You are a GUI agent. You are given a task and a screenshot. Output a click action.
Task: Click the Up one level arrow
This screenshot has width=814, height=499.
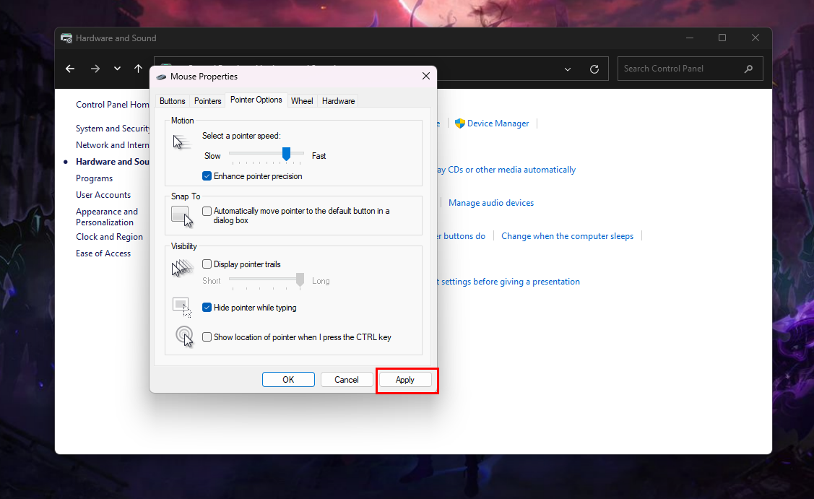pyautogui.click(x=138, y=69)
